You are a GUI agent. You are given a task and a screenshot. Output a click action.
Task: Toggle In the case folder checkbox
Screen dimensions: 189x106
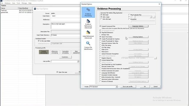[x=39, y=41]
